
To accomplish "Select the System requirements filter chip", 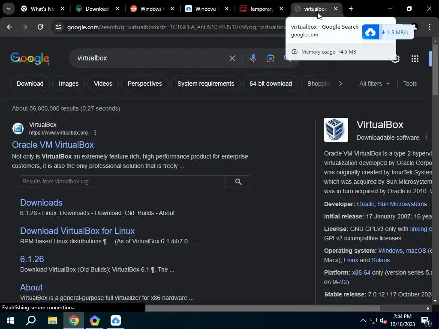I will (206, 84).
